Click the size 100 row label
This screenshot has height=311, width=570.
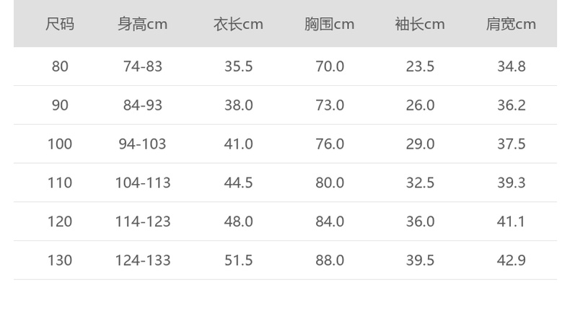[x=60, y=144]
